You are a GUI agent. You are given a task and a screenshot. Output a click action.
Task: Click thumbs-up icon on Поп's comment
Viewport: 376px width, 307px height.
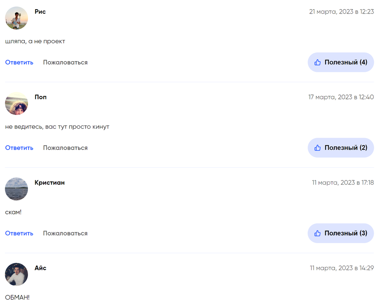318,148
